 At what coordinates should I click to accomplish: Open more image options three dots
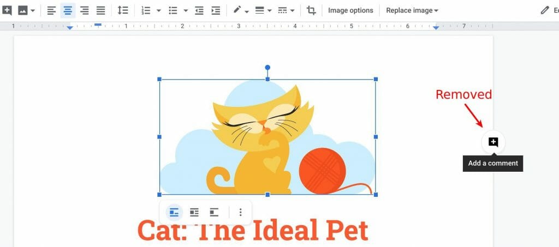tap(240, 213)
